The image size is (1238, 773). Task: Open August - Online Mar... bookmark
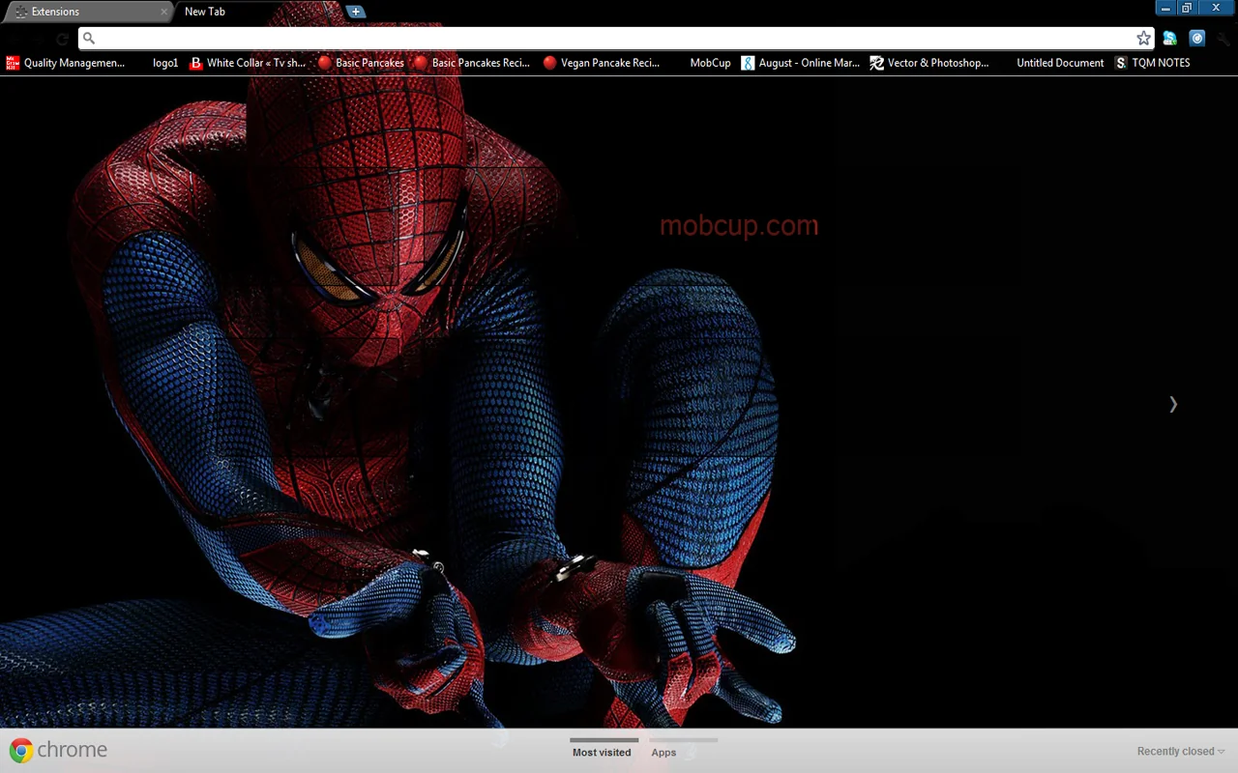coord(800,63)
